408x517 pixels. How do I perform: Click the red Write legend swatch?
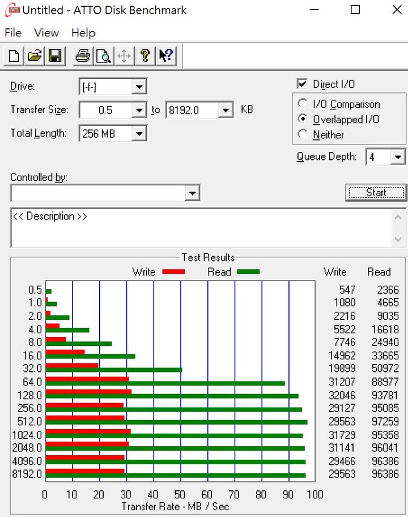coord(173,272)
